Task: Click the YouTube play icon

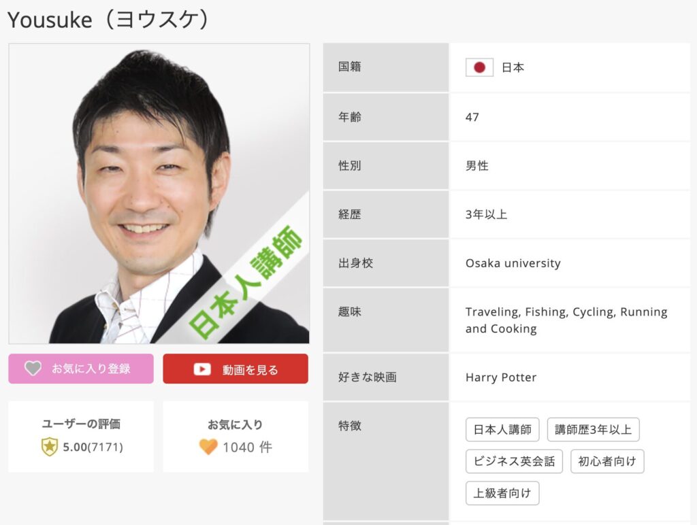Action: click(x=202, y=369)
